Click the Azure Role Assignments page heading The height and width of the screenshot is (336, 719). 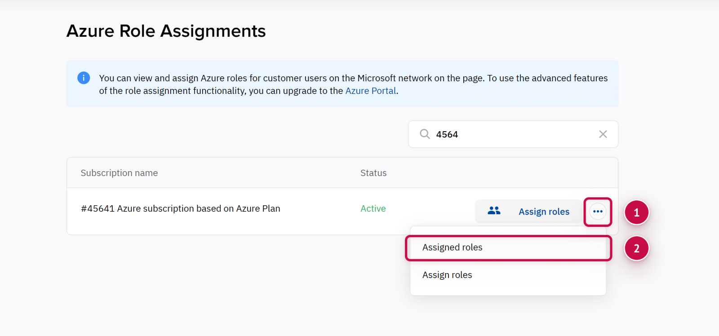click(166, 31)
